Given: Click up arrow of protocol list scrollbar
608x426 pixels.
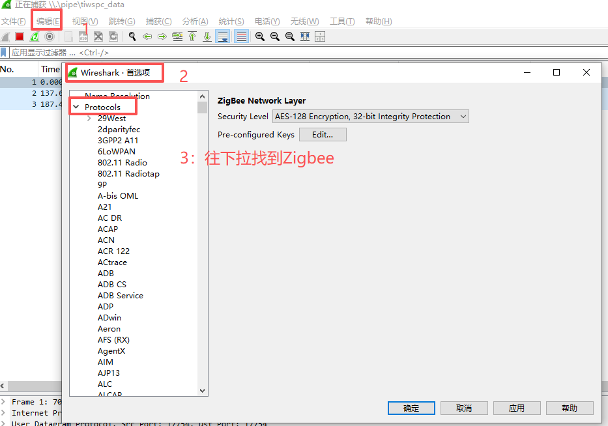Looking at the screenshot, I should tap(203, 96).
